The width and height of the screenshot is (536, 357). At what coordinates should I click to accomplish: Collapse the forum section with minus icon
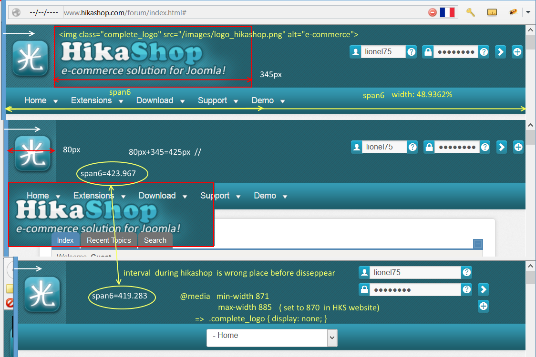478,244
